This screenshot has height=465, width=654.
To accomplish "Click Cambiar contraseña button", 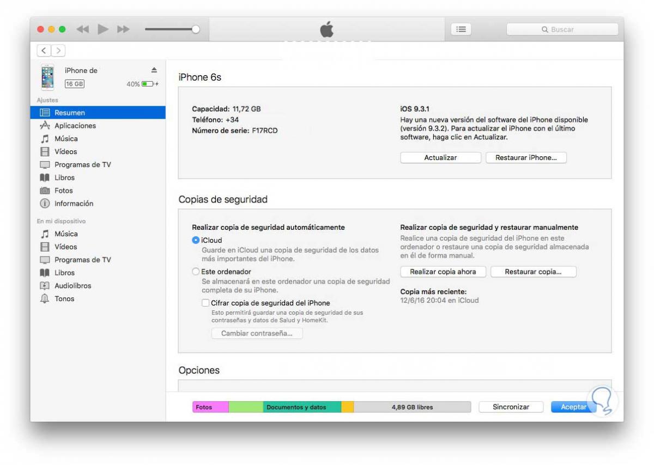I will coord(257,333).
